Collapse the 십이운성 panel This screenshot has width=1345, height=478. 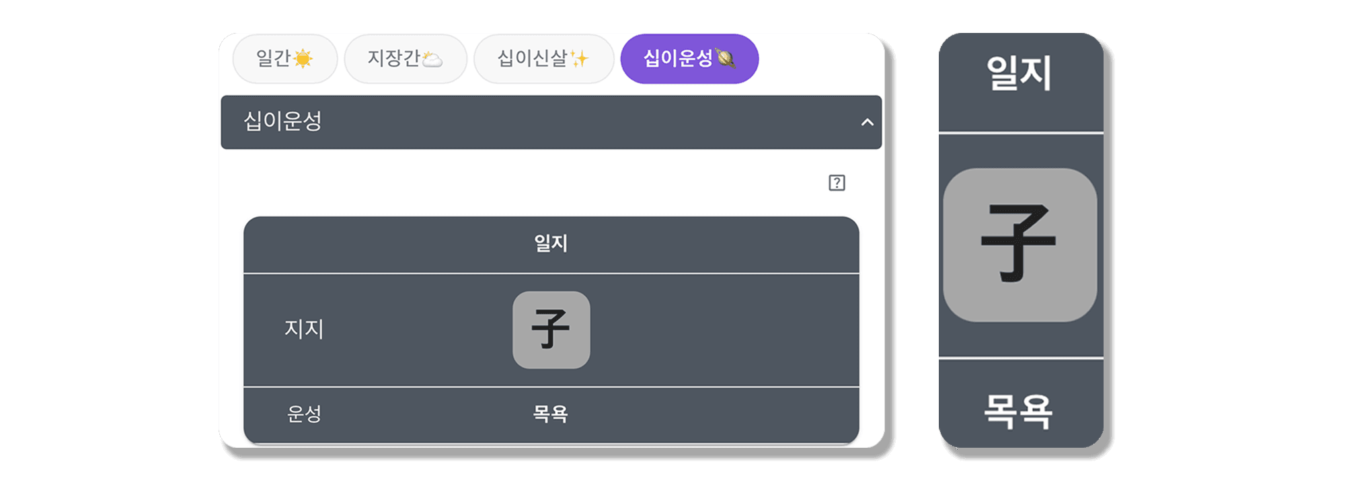tap(551, 122)
